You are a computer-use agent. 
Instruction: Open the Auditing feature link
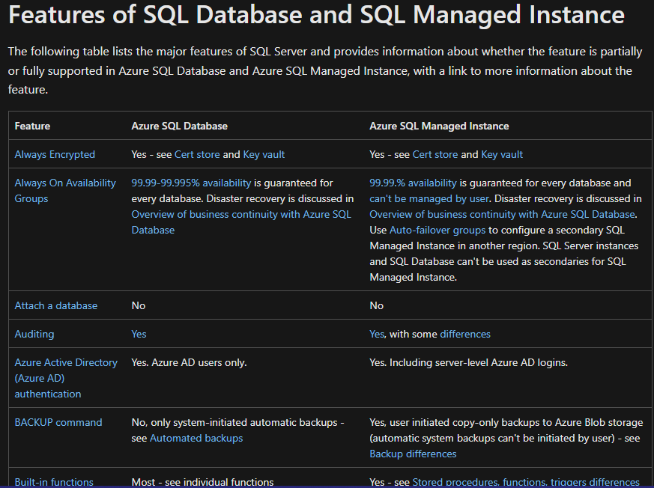click(x=34, y=334)
